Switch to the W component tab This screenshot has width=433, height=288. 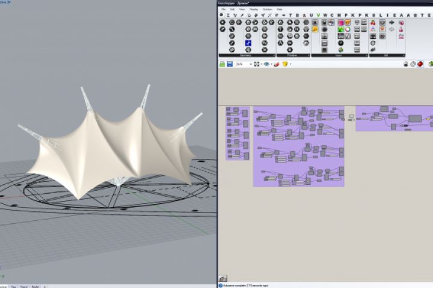coord(325,15)
